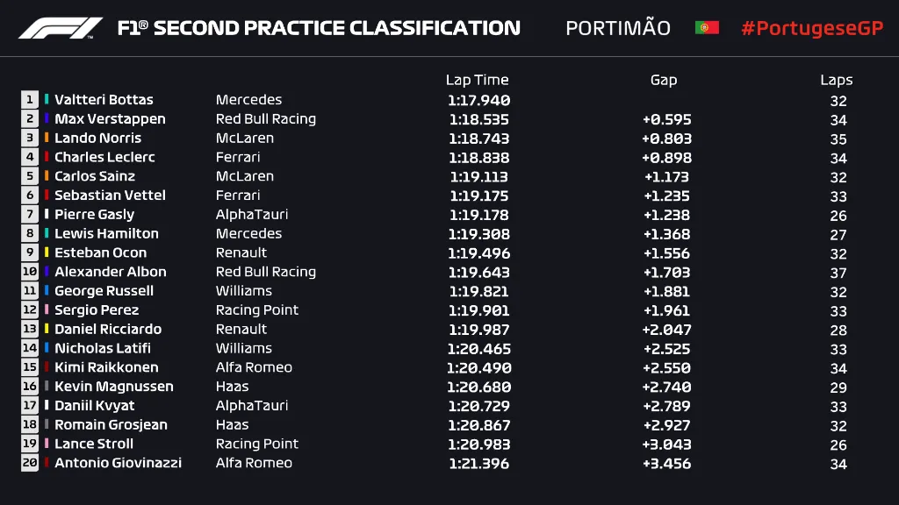Viewport: 899px width, 505px height.
Task: Click the position 20 number badge
Action: coord(30,463)
